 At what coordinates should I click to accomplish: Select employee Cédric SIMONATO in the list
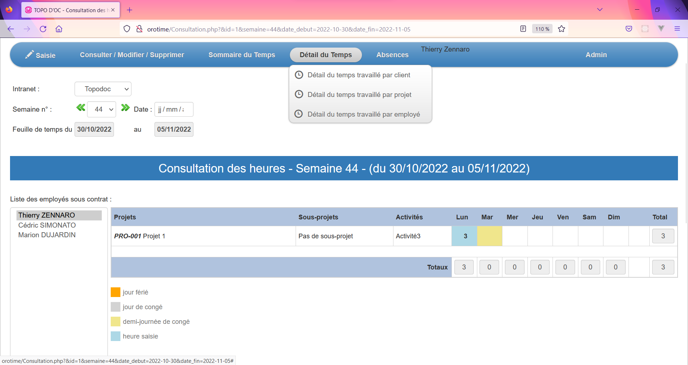pos(47,225)
